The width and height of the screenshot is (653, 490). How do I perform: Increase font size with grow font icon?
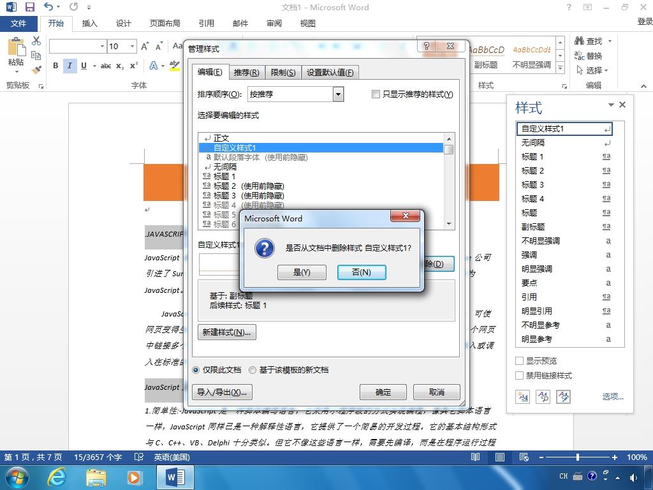coord(145,46)
